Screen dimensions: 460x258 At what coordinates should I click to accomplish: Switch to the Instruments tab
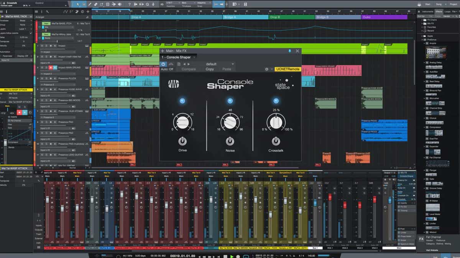pos(428,12)
